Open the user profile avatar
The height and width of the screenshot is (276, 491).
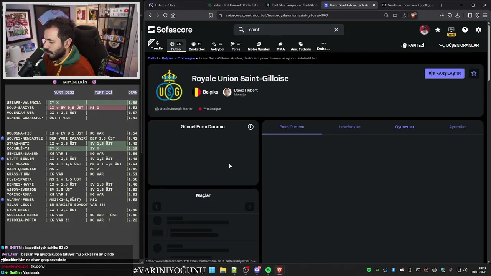[424, 30]
